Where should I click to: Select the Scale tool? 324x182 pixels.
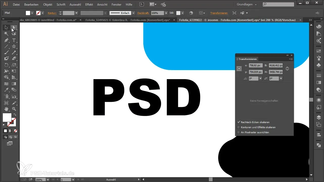coord(14,65)
